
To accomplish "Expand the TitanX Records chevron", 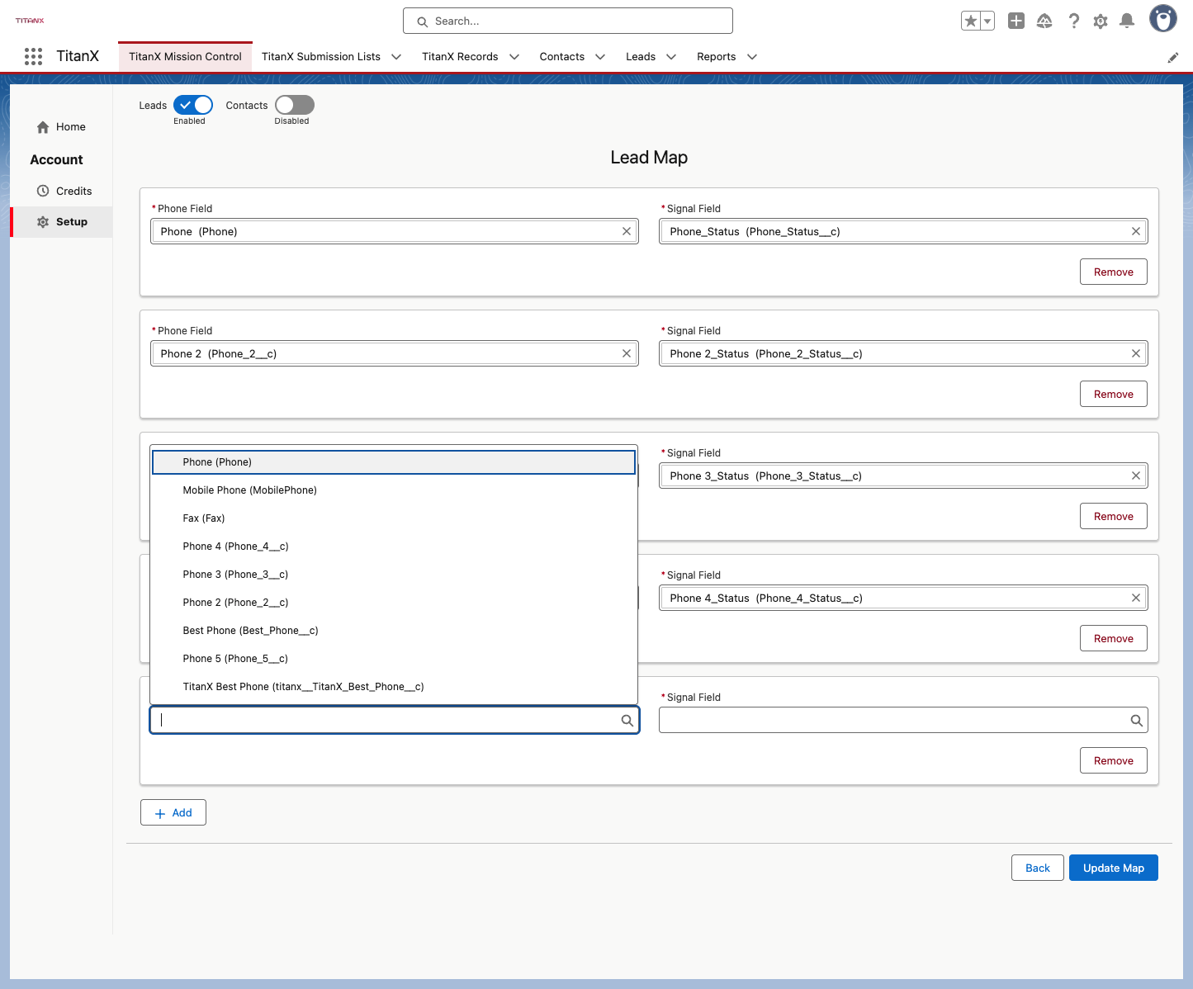I will tap(514, 57).
